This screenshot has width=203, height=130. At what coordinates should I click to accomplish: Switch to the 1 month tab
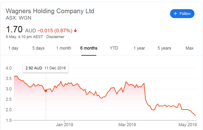point(64,48)
